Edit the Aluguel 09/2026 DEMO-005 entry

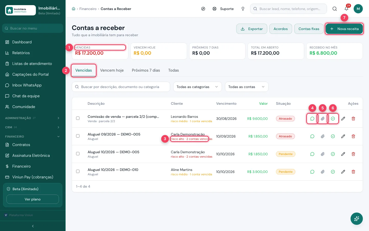(343, 136)
